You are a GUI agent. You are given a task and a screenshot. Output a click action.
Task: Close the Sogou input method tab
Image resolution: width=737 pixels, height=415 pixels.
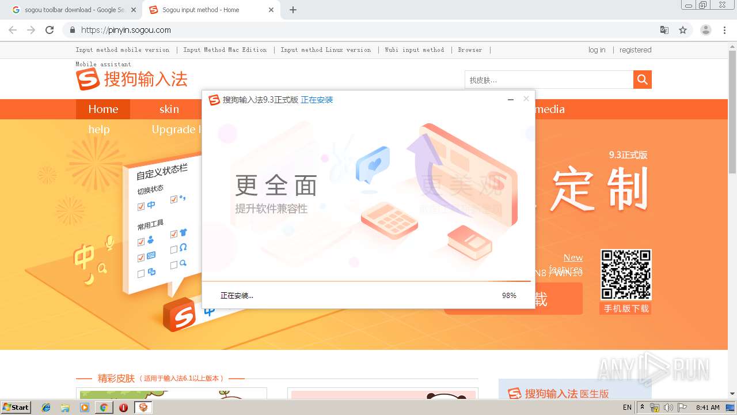(271, 10)
